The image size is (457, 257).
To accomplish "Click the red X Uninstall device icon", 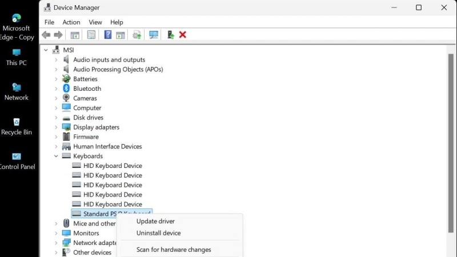I will click(x=183, y=35).
